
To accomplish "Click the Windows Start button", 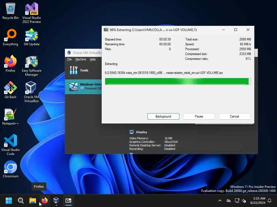I will [9, 201].
